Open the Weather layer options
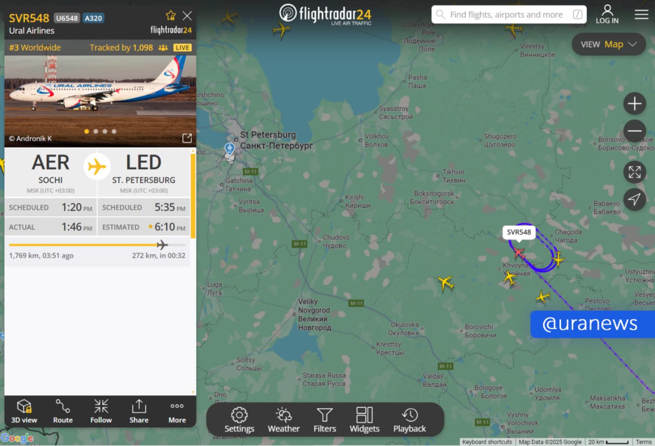The height and width of the screenshot is (446, 655). tap(283, 420)
